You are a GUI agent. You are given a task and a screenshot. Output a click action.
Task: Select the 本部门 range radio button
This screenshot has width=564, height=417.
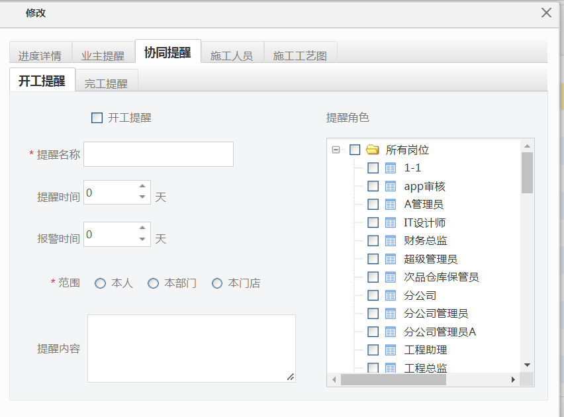(x=154, y=283)
